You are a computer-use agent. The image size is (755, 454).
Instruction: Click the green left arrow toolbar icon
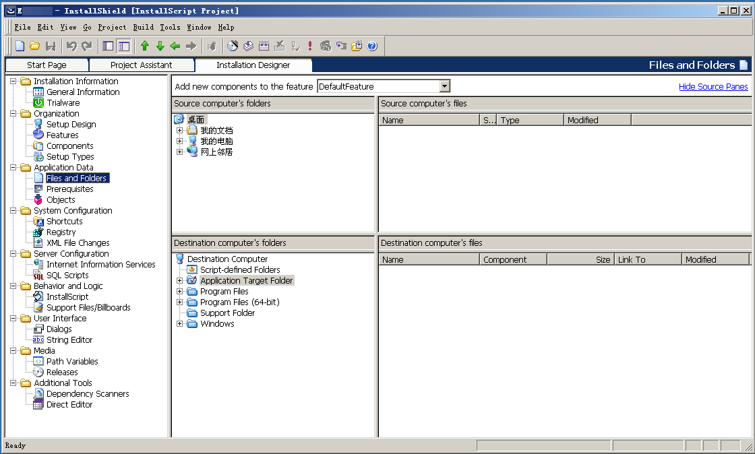[175, 46]
